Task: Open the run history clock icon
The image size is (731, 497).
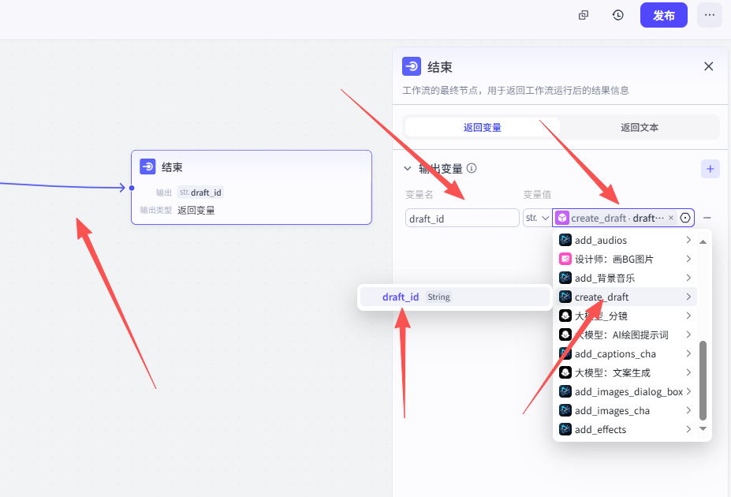Action: pyautogui.click(x=618, y=15)
